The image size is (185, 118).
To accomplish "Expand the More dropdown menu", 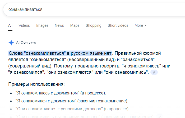I will [x=140, y=25].
